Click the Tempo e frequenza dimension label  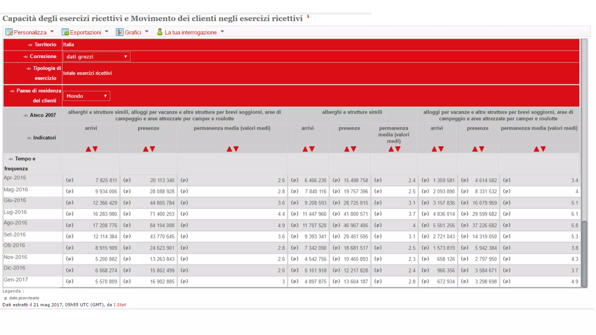pos(25,159)
